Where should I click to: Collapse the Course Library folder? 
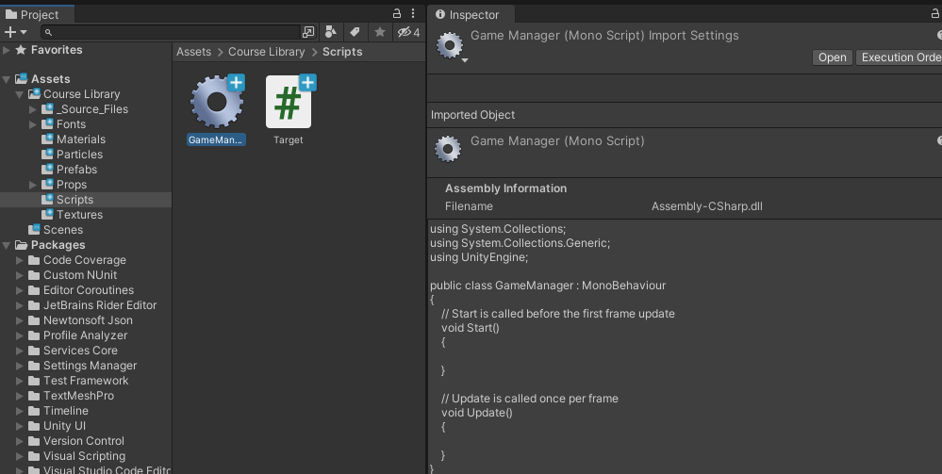20,94
